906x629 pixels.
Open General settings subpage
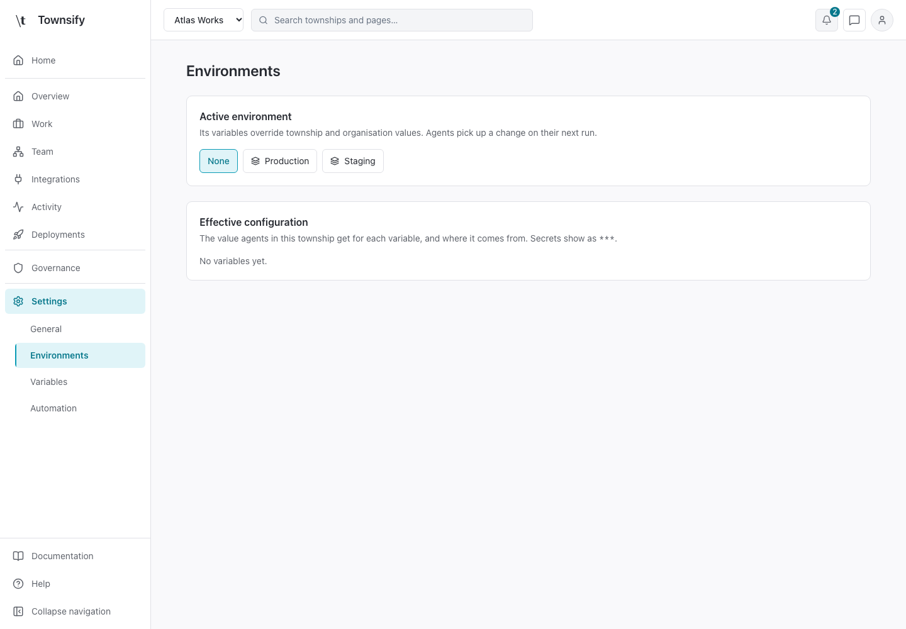click(80, 329)
